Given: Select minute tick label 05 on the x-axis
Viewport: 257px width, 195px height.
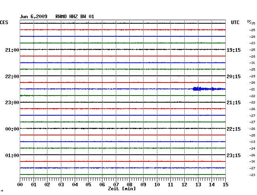Looking at the screenshot, I should (88, 185).
